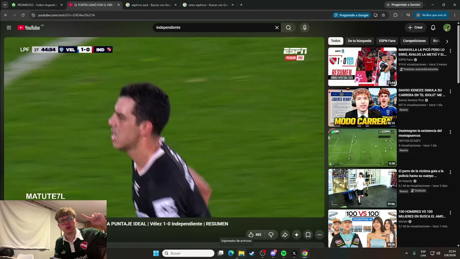Screen dimensions: 460x259
Task: Click the youtube.com address bar URL
Action: [66, 15]
